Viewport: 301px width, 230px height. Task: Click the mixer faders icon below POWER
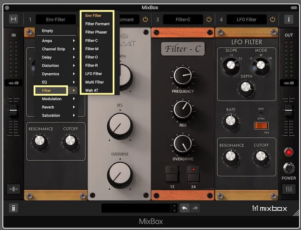289,189
